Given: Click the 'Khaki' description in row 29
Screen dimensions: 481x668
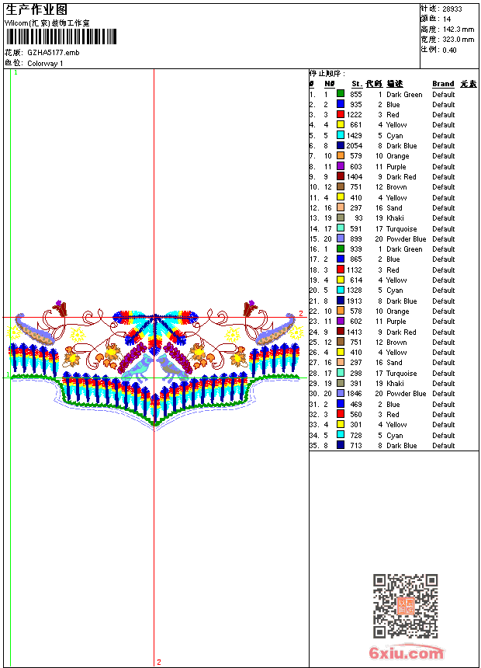Looking at the screenshot, I should pos(395,384).
